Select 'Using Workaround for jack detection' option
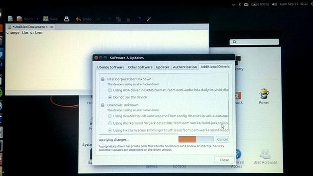Screen dimensions: 313x176 (x=110, y=123)
